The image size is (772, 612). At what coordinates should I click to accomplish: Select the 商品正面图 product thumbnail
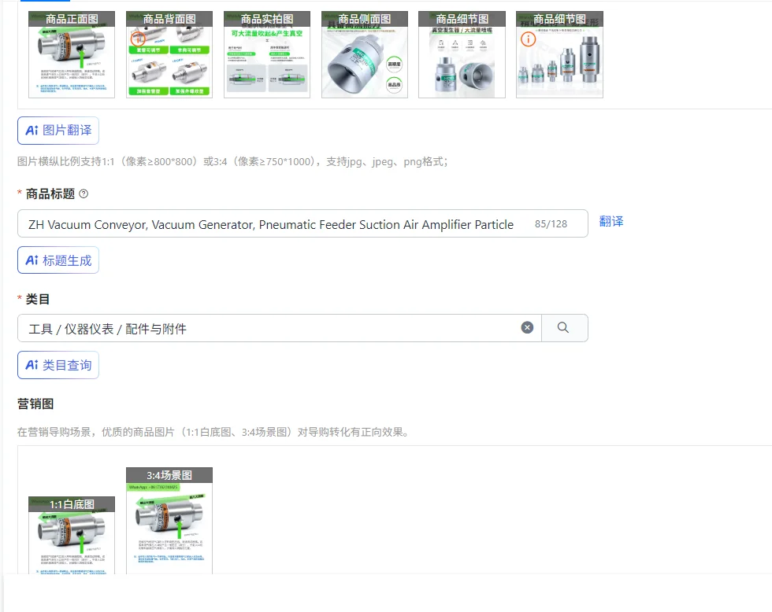pos(70,53)
